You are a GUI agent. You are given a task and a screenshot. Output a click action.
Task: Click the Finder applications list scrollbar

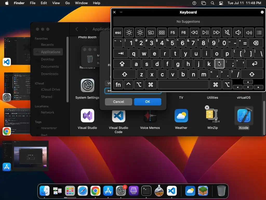(264, 117)
